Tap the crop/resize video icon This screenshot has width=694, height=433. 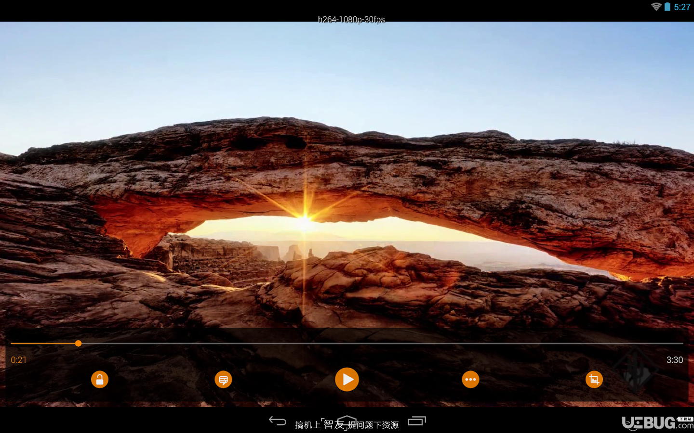[x=594, y=380]
